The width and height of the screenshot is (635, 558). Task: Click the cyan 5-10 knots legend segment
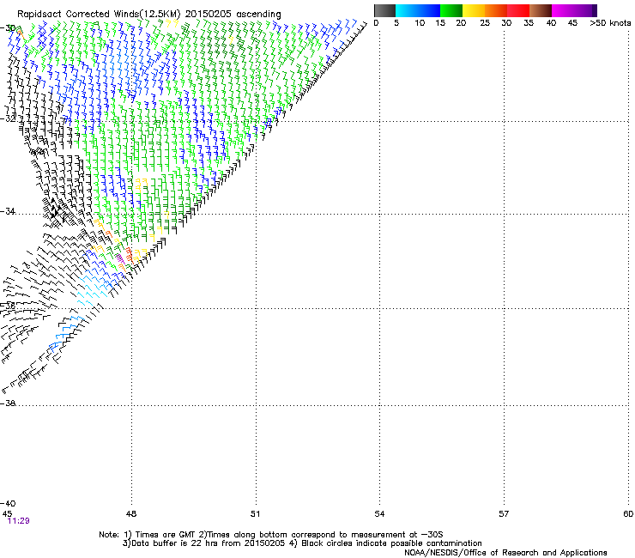point(406,10)
